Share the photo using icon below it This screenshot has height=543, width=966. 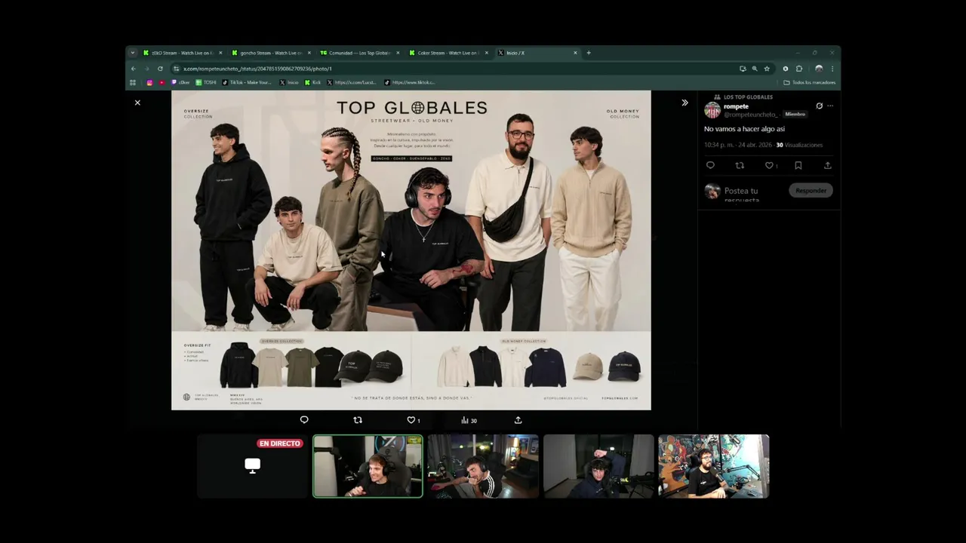[518, 420]
